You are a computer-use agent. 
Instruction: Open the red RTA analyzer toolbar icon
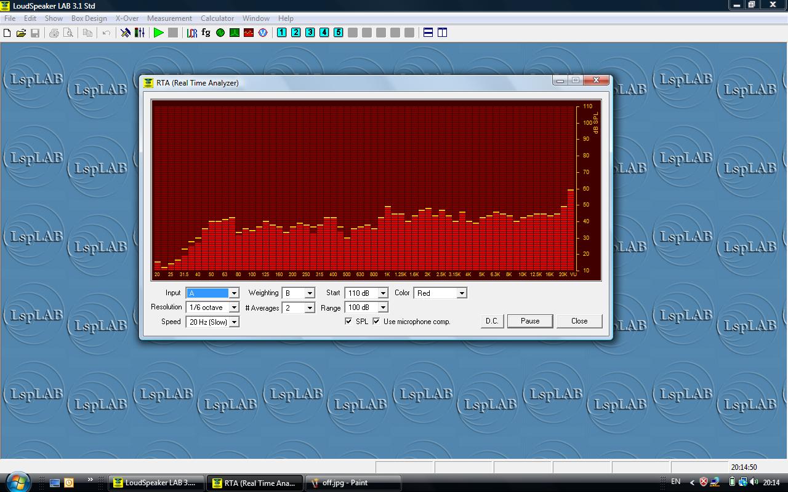[x=249, y=33]
